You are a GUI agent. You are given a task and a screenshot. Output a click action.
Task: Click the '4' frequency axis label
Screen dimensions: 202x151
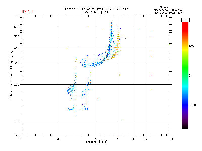[96, 139]
